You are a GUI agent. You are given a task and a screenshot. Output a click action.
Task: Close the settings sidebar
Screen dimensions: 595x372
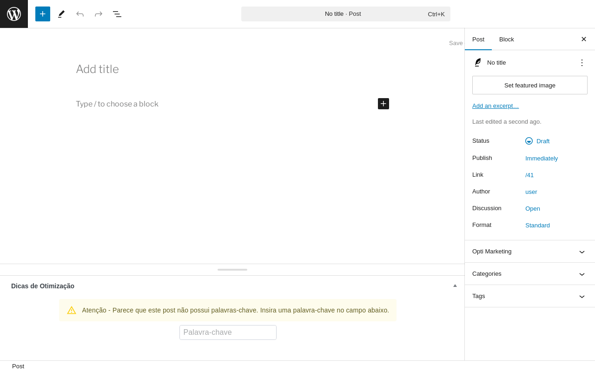584,39
